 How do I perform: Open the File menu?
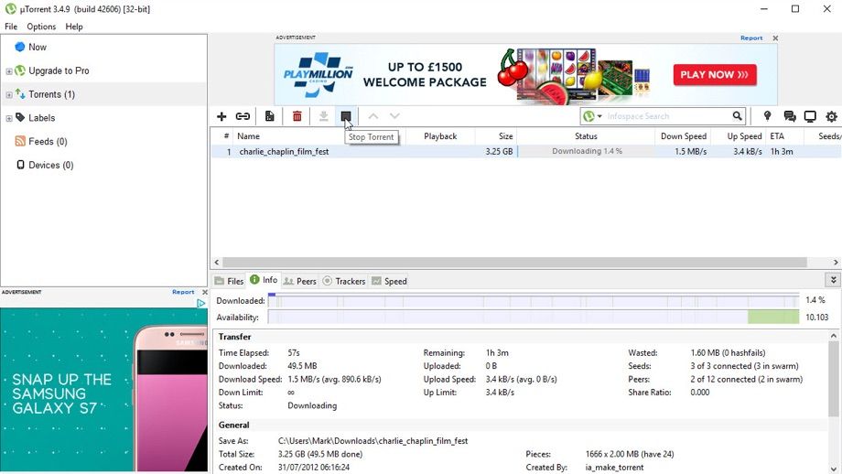coord(11,27)
